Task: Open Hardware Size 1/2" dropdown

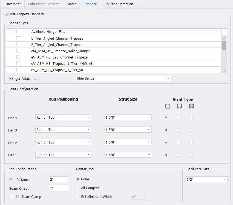Action: coord(206,179)
